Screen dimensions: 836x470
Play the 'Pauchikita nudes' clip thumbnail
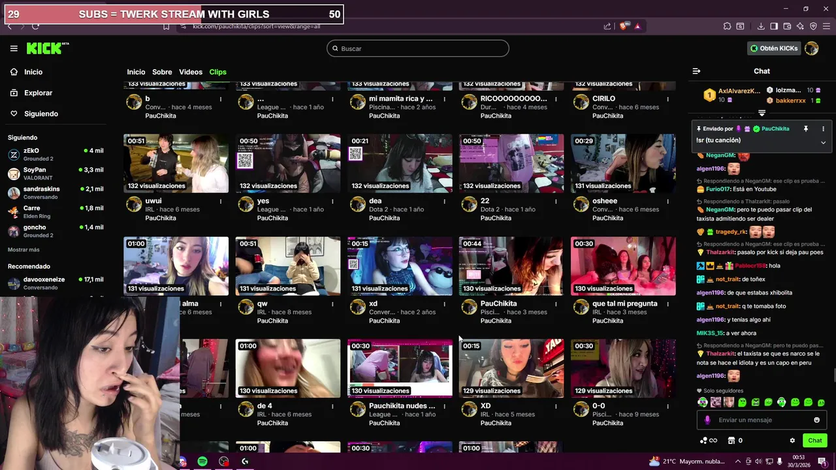pos(400,368)
